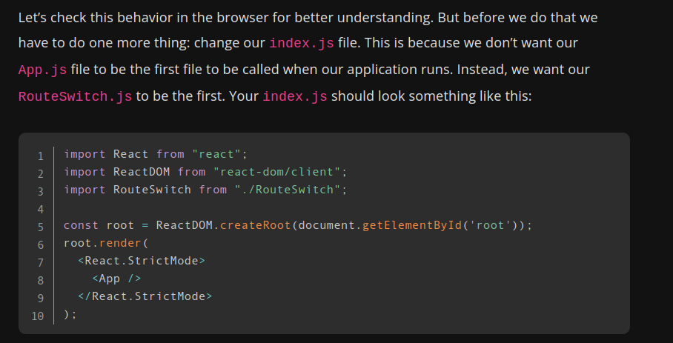Image resolution: width=673 pixels, height=343 pixels.
Task: Click 'index.js' before 'should look something like this'
Action: coord(295,97)
